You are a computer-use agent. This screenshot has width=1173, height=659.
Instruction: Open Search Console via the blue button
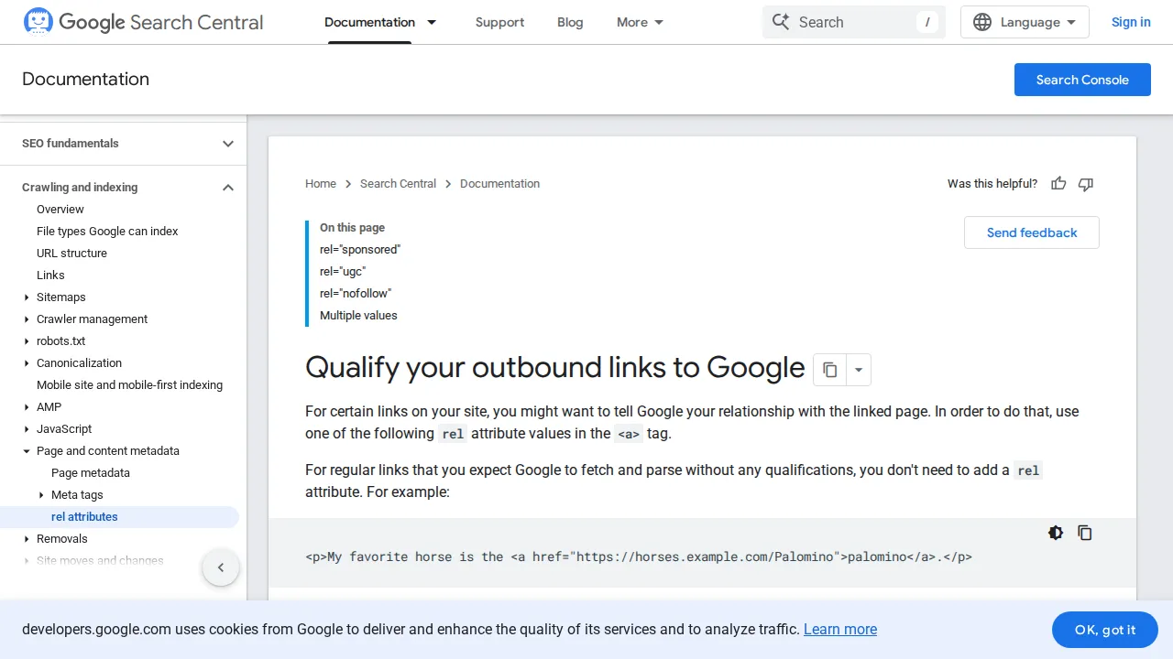1082,80
